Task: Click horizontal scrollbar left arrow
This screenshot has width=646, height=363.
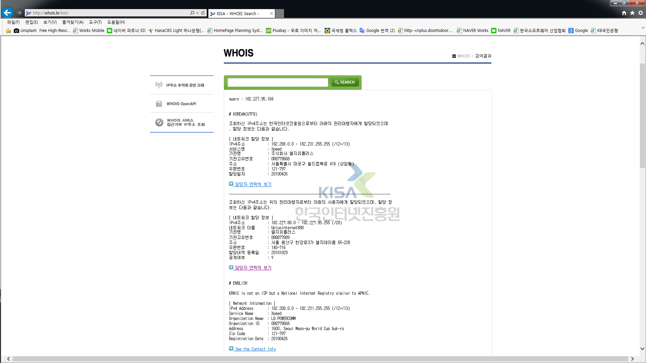Action: [8, 359]
